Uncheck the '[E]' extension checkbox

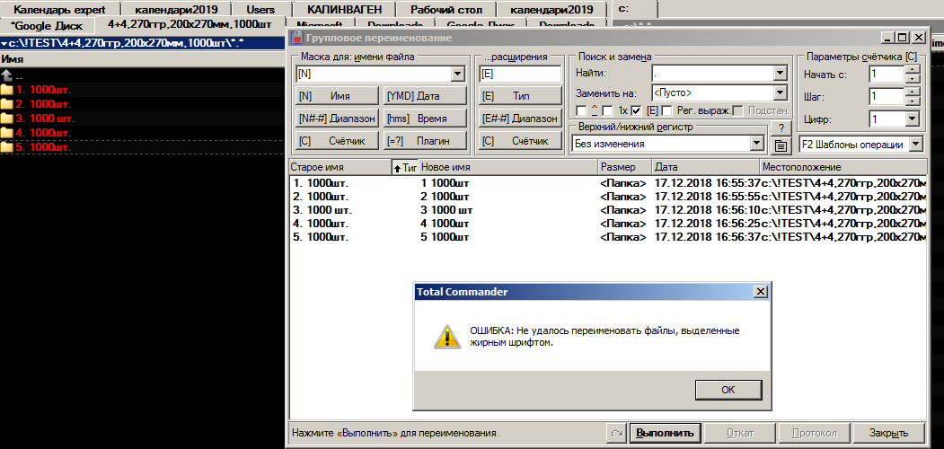pos(636,110)
